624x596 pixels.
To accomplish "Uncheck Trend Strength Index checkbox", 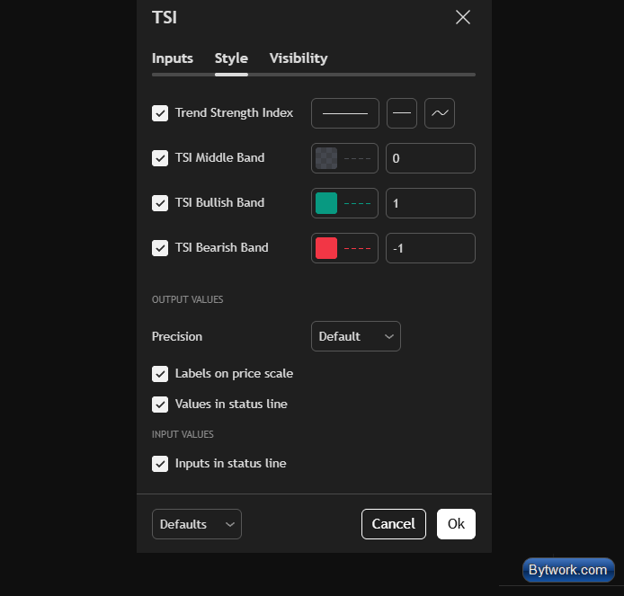I will [160, 113].
